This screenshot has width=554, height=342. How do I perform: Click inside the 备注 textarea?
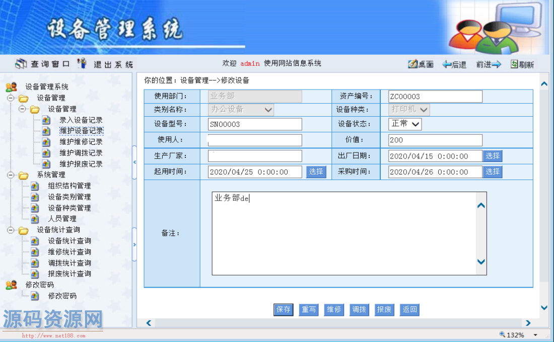click(x=344, y=233)
